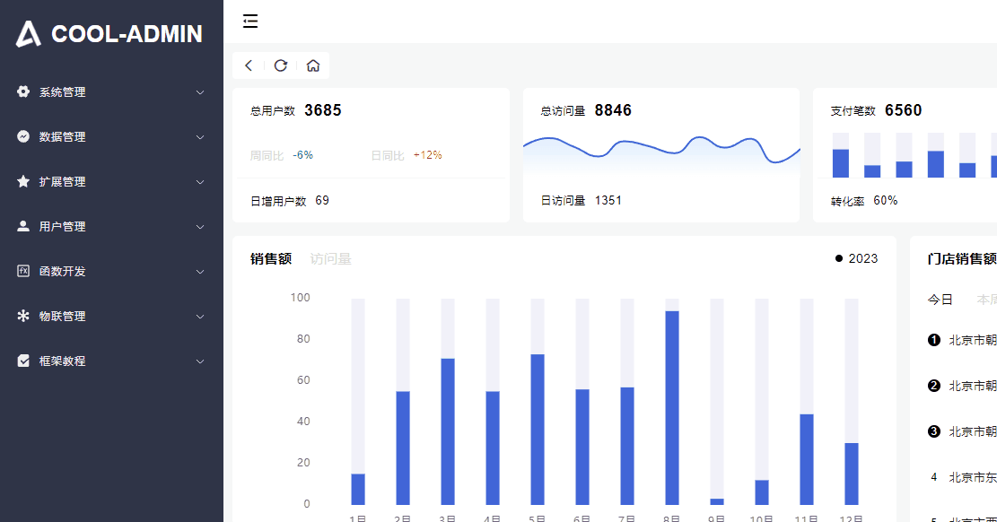Go to home via house icon
997x522 pixels.
coord(313,65)
